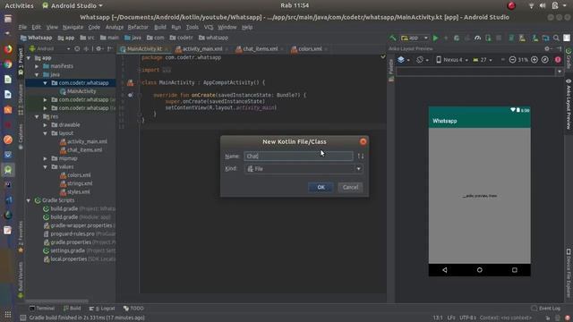This screenshot has height=322, width=573.
Task: Open the Event Log
Action: 545,309
